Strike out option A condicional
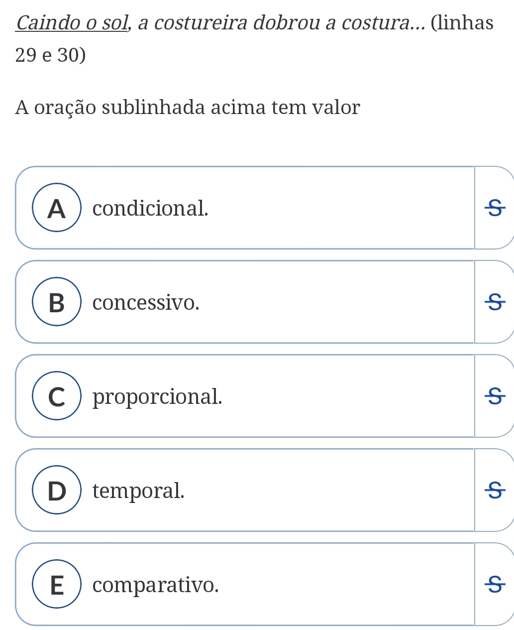 (494, 208)
